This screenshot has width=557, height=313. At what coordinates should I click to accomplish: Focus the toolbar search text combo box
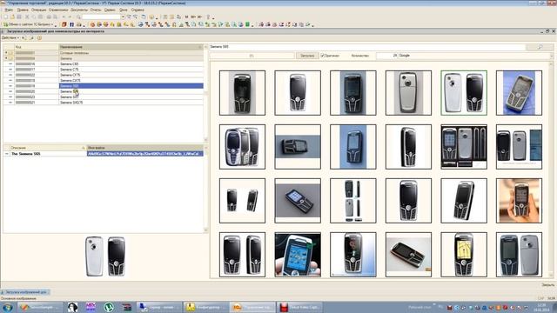(101, 17)
